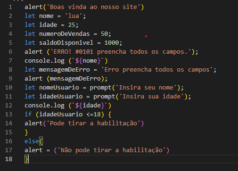238x171 pixels.
Task: Click ${idade} template expression on line 12
Action: (x=90, y=106)
